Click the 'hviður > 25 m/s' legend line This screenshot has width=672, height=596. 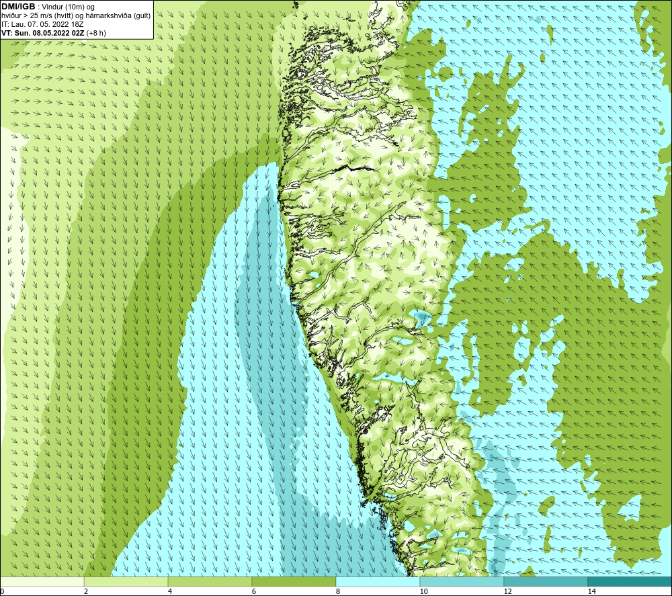[76, 15]
